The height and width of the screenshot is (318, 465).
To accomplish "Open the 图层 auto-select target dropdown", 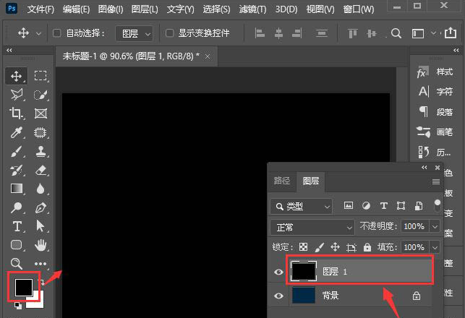I will 134,34.
